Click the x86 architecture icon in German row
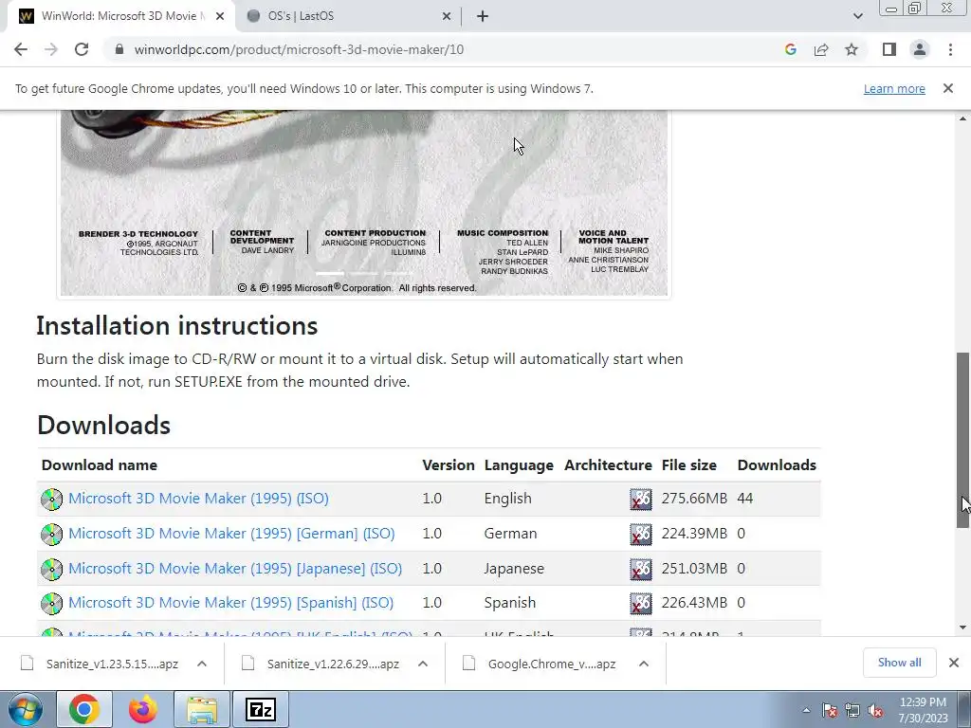971x728 pixels. point(641,534)
